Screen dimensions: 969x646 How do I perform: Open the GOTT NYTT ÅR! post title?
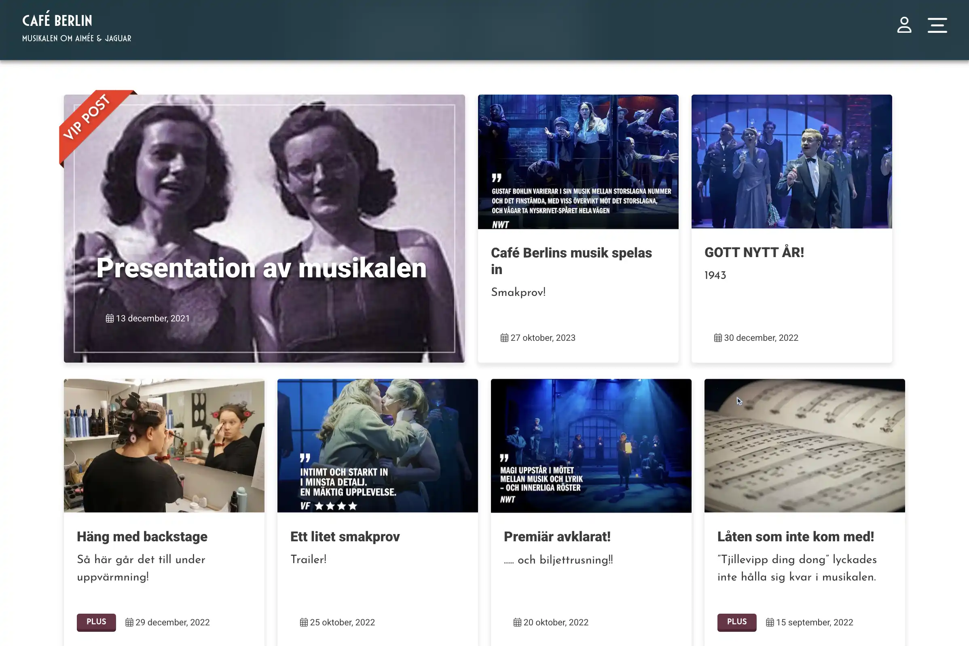tap(754, 252)
